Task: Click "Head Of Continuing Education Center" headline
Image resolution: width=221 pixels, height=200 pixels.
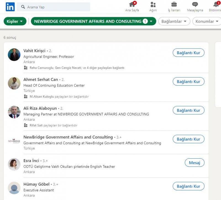Action: click(54, 86)
